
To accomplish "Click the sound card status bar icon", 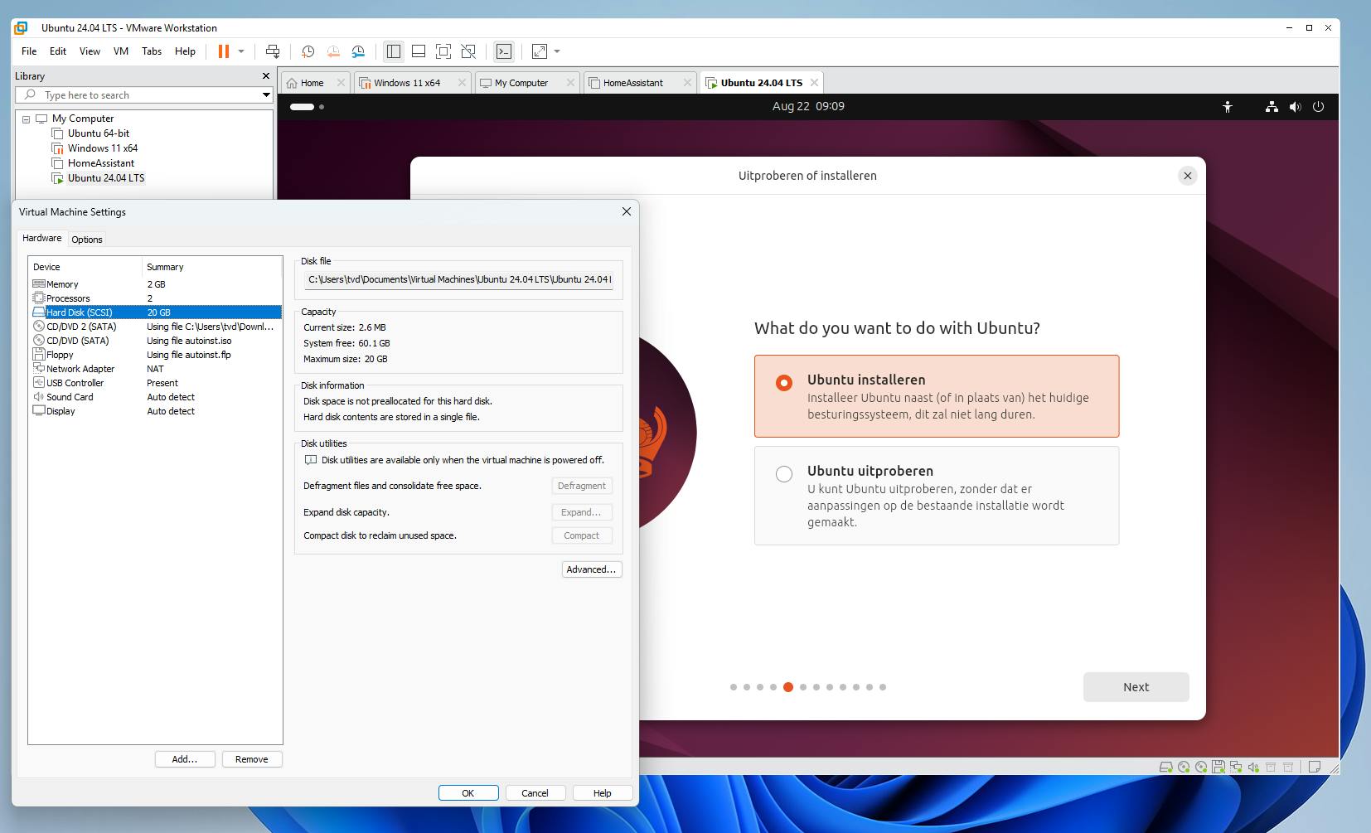I will pos(1253,768).
